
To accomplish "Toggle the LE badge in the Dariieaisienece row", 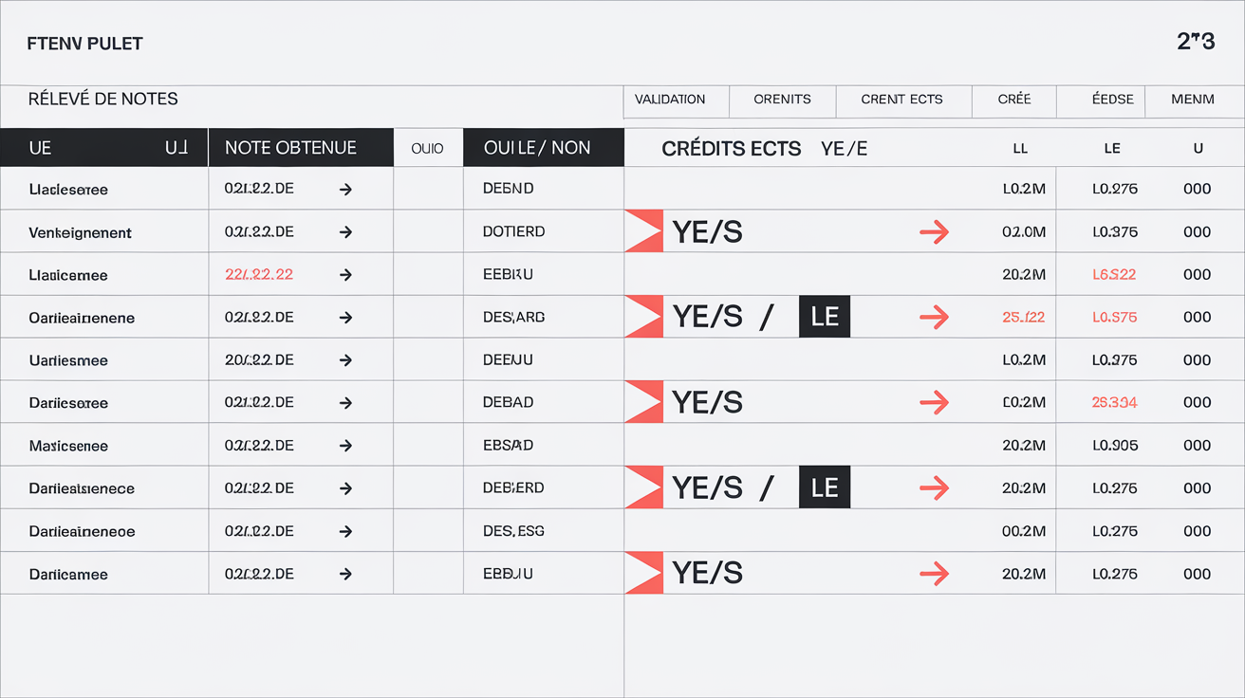I will point(825,487).
